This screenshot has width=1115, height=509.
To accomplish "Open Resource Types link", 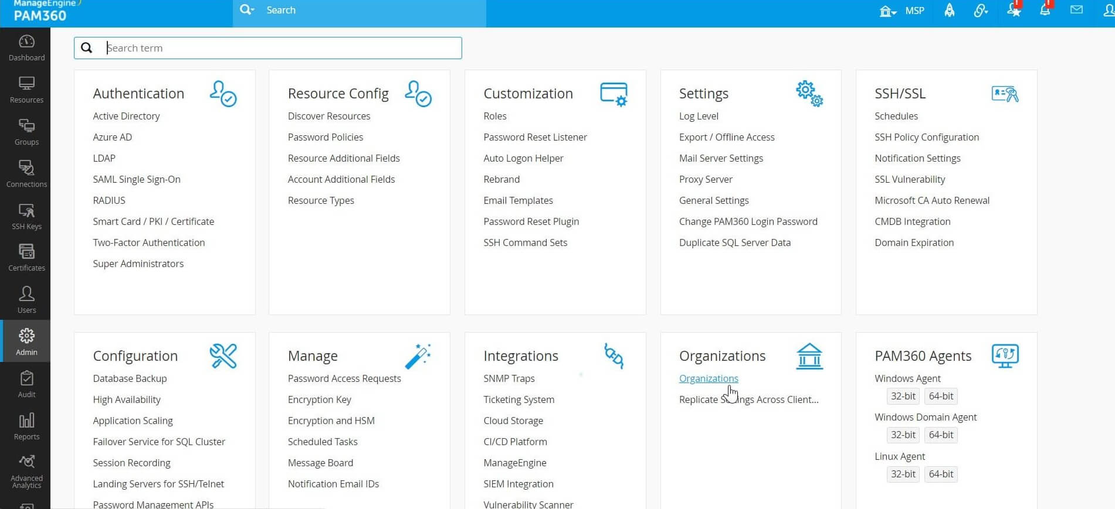I will tap(321, 200).
